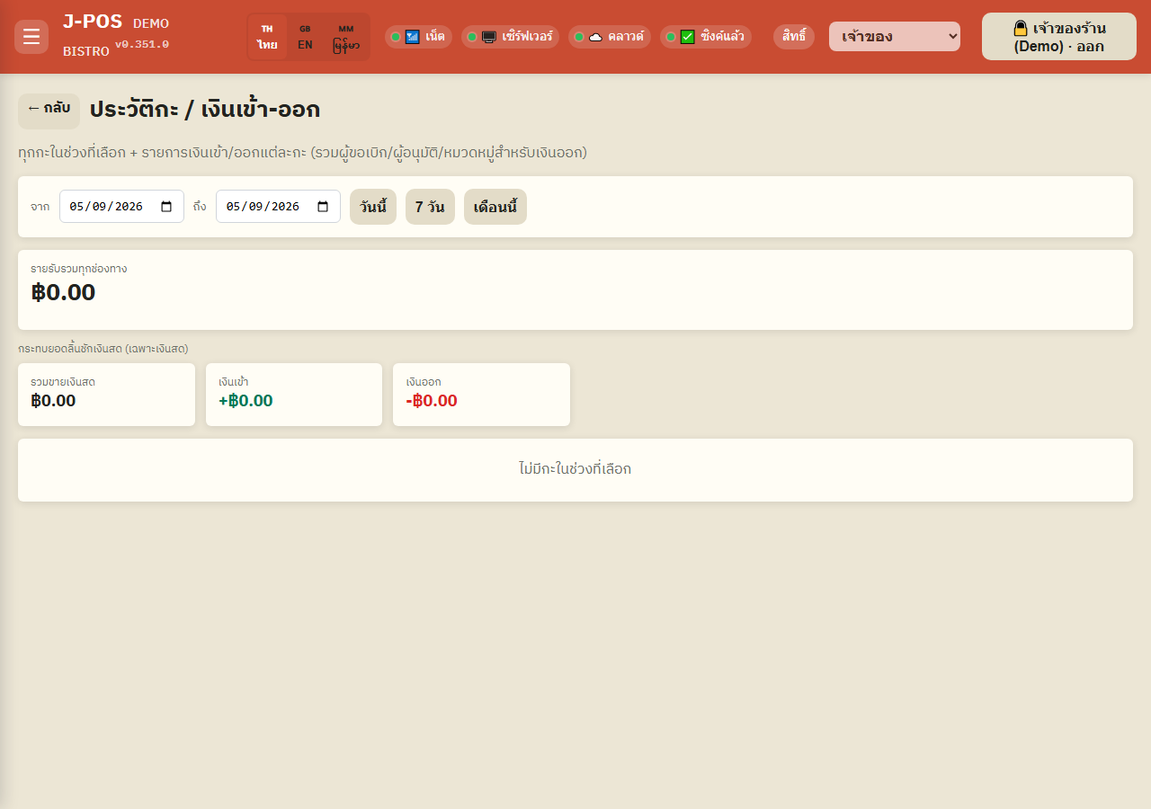Click the start date input field
The width and height of the screenshot is (1151, 809).
click(x=121, y=206)
